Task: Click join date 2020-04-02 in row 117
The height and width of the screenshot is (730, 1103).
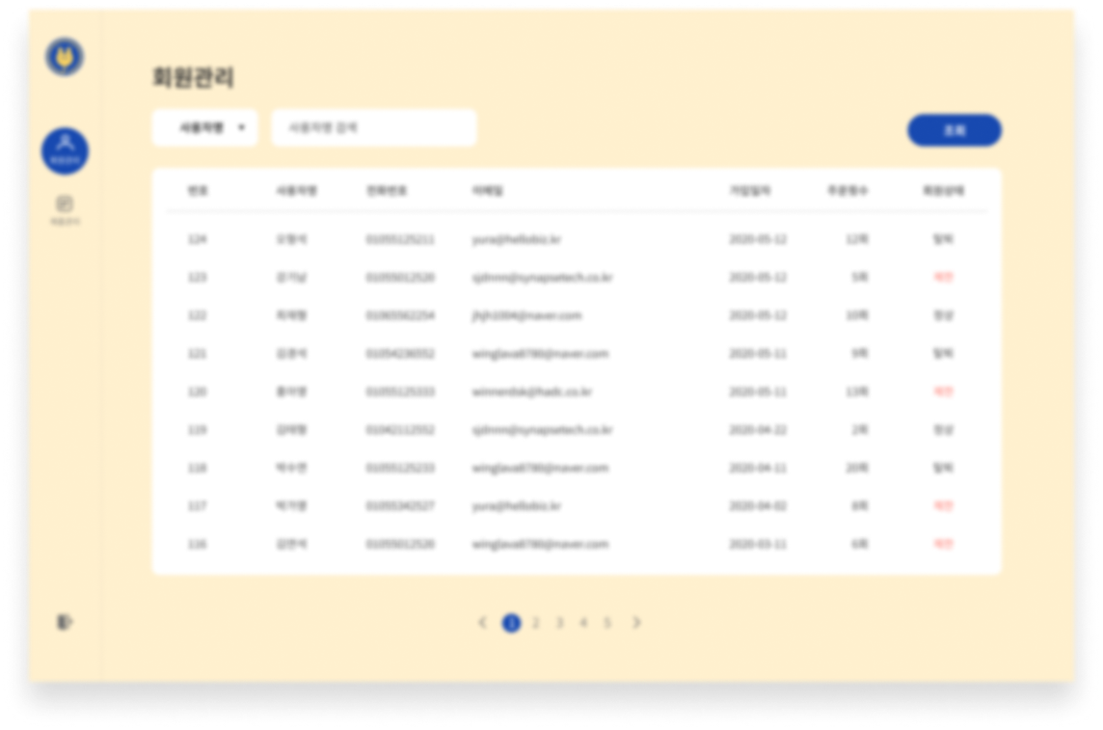Action: (x=758, y=505)
